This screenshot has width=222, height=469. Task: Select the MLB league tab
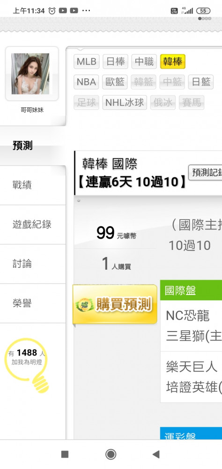tap(87, 61)
